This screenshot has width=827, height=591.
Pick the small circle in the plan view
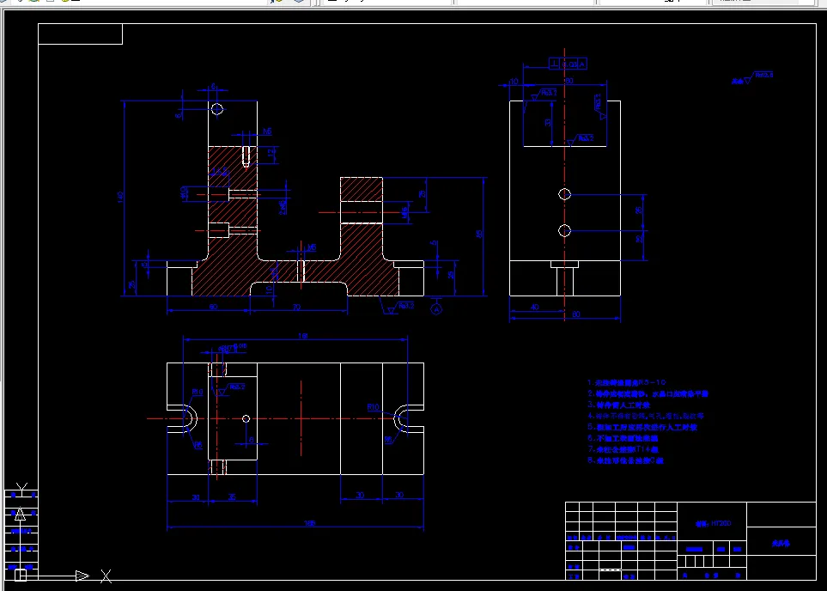pos(246,418)
